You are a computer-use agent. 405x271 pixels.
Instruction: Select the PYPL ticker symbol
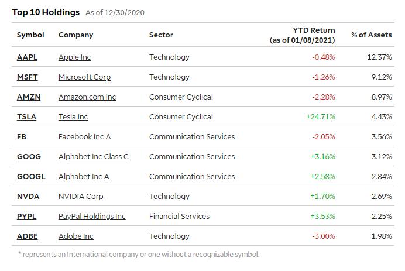26,217
